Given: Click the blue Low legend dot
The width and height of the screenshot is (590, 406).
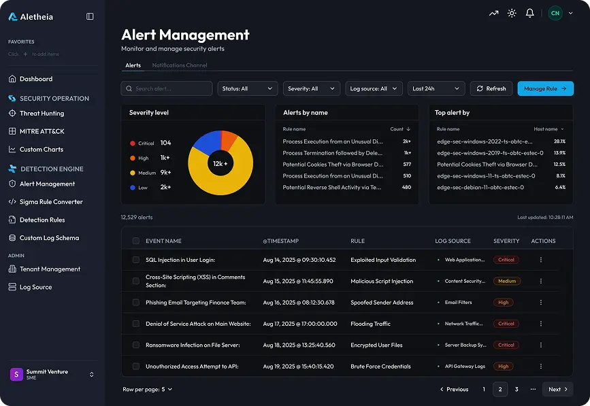Looking at the screenshot, I should tap(133, 188).
